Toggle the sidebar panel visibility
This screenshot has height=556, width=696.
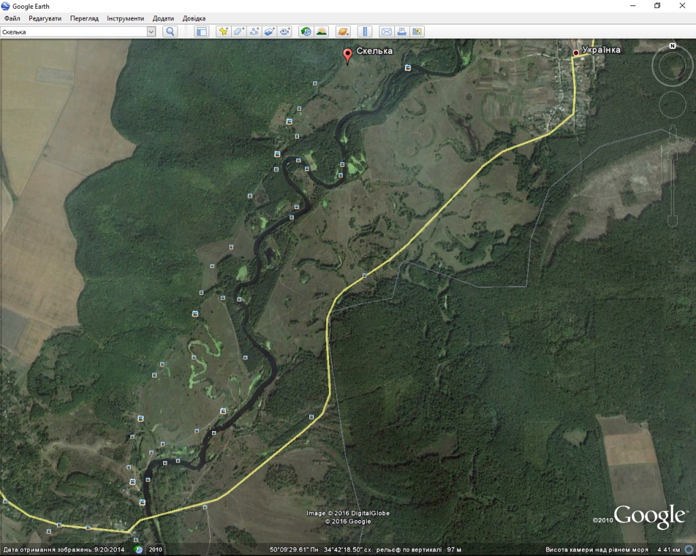(x=201, y=31)
